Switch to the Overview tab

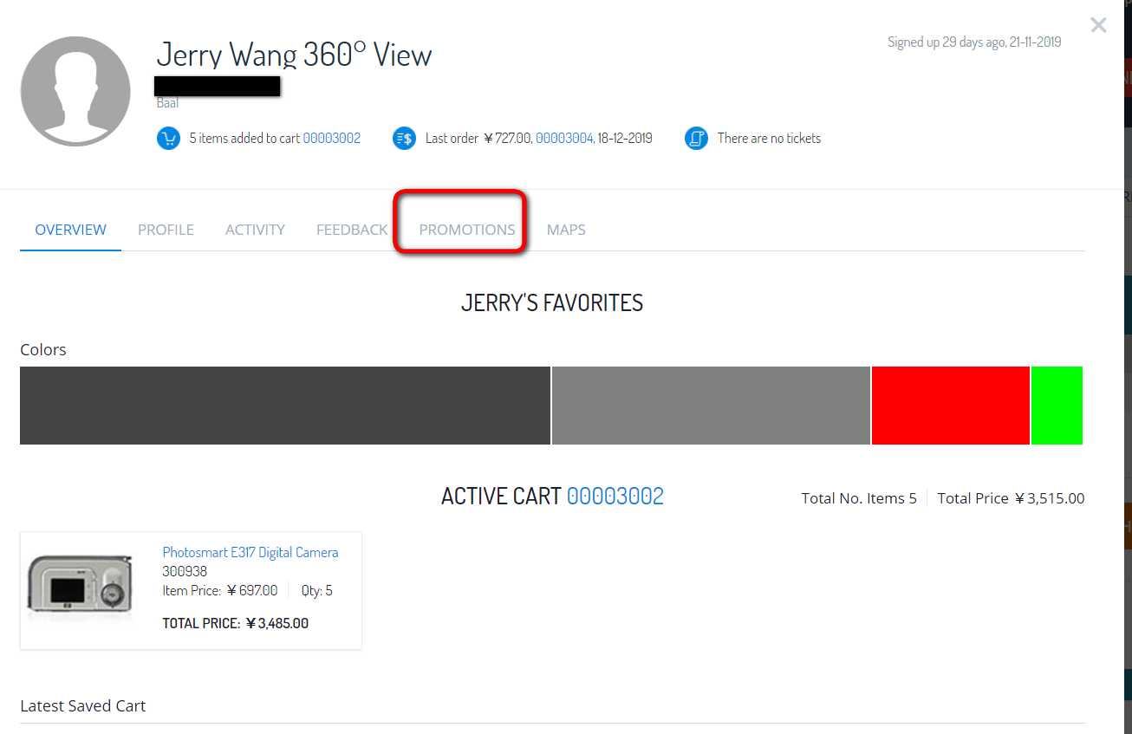(x=70, y=230)
